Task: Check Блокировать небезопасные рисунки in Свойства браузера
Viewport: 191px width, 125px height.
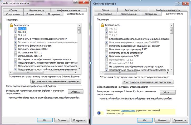Action: click(106, 39)
